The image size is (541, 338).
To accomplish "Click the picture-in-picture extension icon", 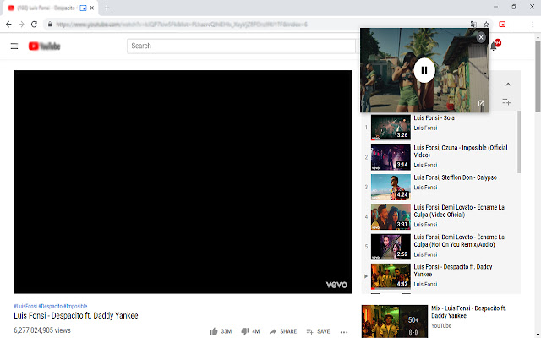I will [x=502, y=25].
